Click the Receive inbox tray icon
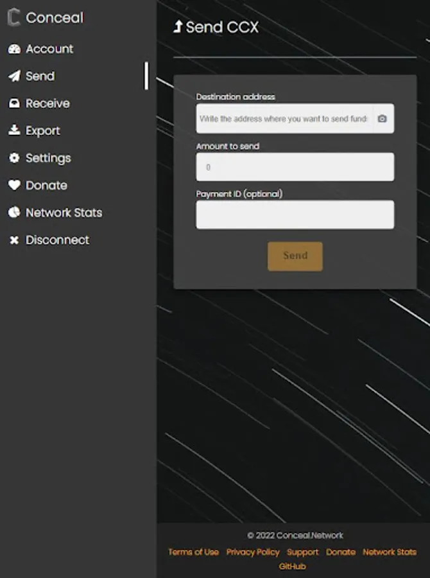The width and height of the screenshot is (430, 578). (x=14, y=103)
